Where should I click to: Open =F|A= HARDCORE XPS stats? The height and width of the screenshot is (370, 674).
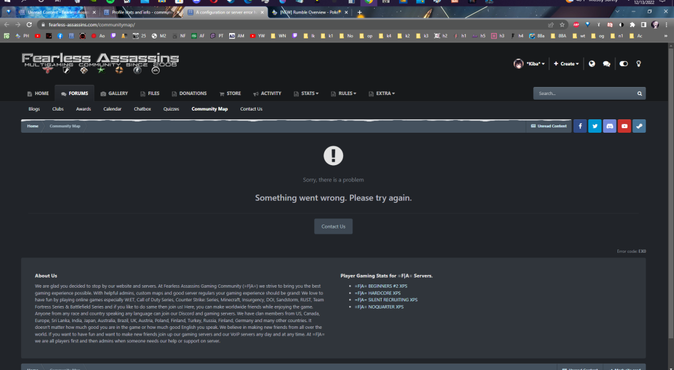click(377, 293)
